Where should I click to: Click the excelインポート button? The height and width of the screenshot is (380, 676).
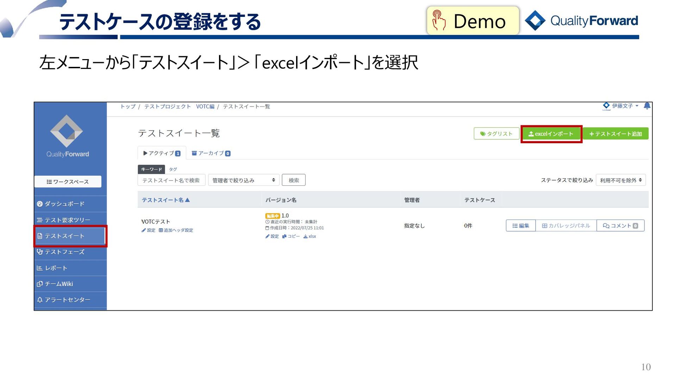pos(551,134)
